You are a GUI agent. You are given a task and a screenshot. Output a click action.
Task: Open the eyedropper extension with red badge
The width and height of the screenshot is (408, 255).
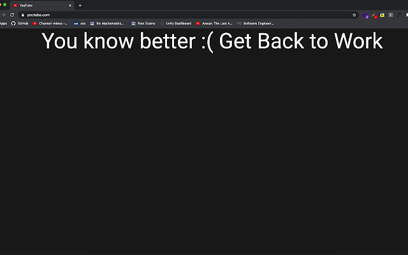(374, 15)
